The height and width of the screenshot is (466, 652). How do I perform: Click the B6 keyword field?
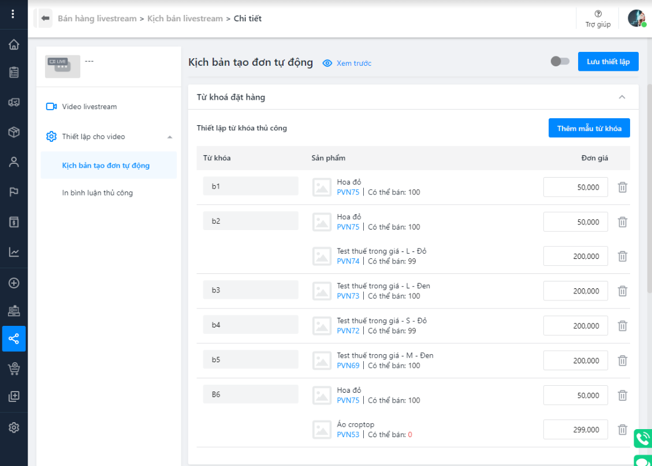pos(251,394)
